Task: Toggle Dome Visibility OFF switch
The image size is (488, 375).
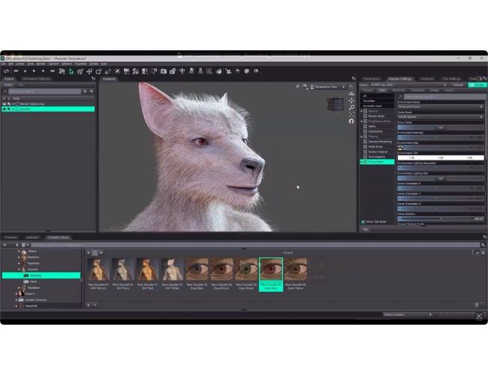Action: coord(441,127)
